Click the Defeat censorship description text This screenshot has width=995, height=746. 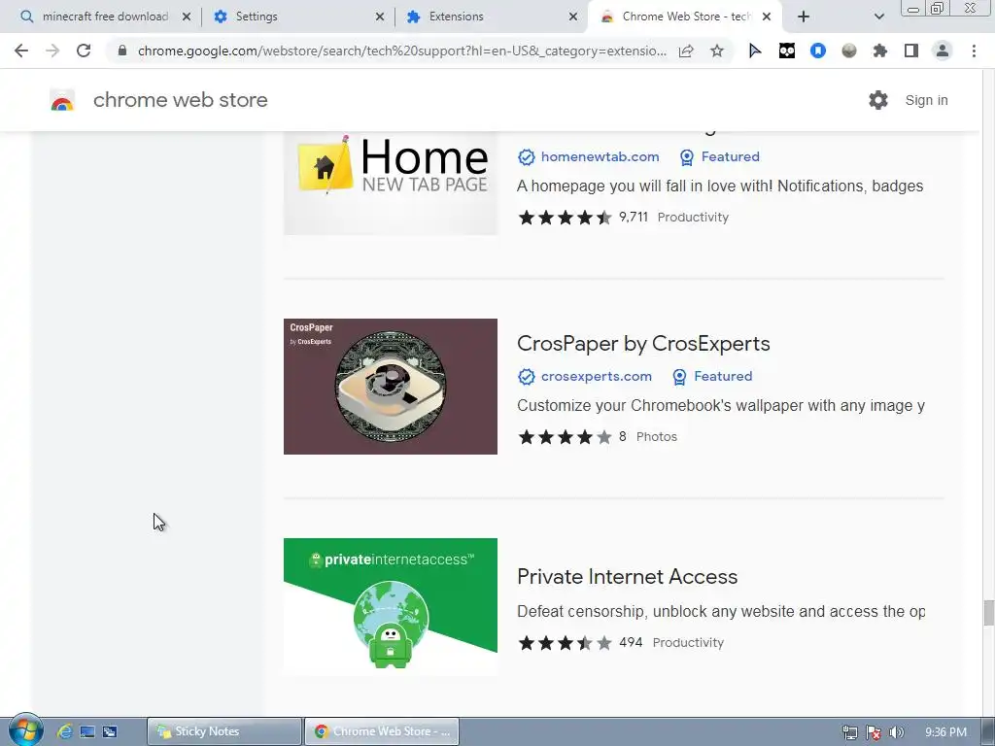pos(720,612)
